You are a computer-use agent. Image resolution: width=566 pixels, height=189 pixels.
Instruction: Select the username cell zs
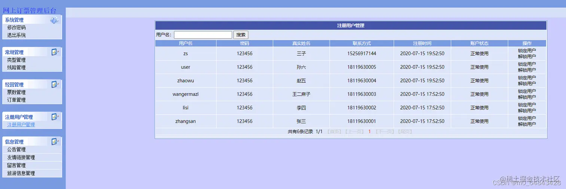186,54
